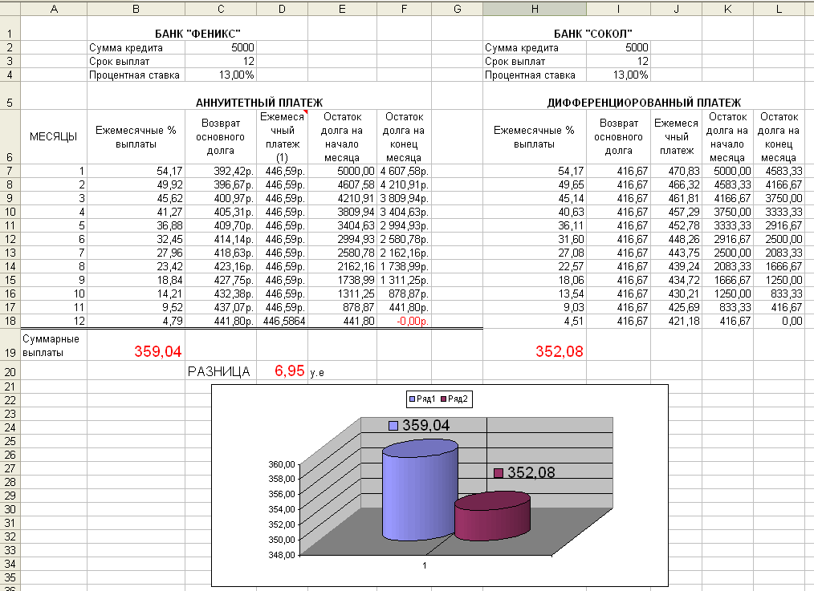Select the red total 359,04 cell
Image resolution: width=814 pixels, height=591 pixels.
136,346
